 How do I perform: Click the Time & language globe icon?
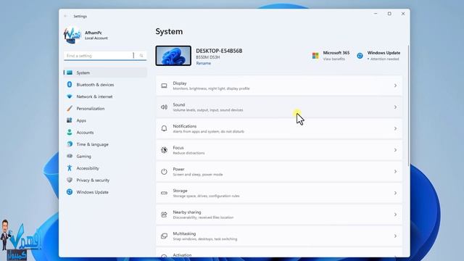70,144
